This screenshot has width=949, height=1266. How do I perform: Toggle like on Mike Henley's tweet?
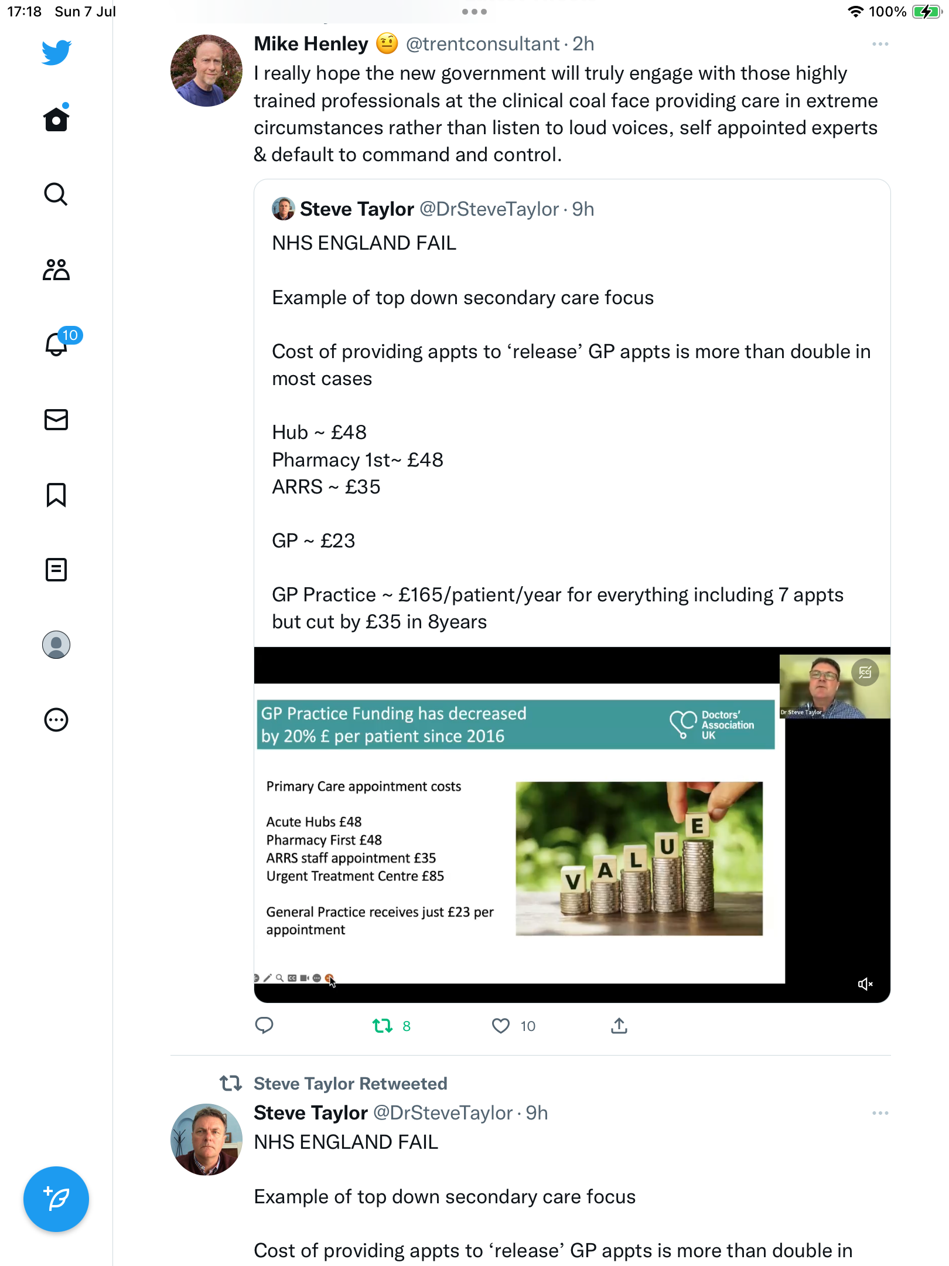pyautogui.click(x=501, y=1026)
